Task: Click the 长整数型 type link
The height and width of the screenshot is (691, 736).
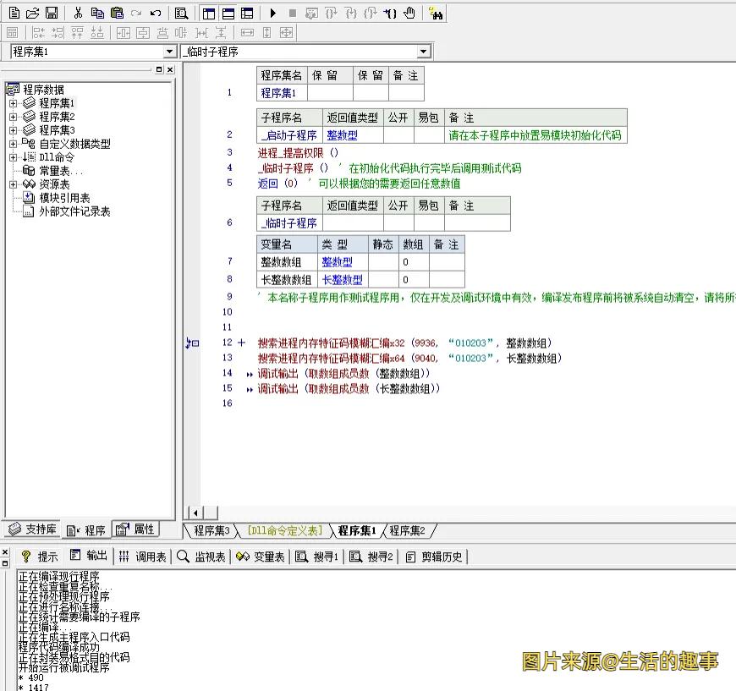Action: pos(343,279)
